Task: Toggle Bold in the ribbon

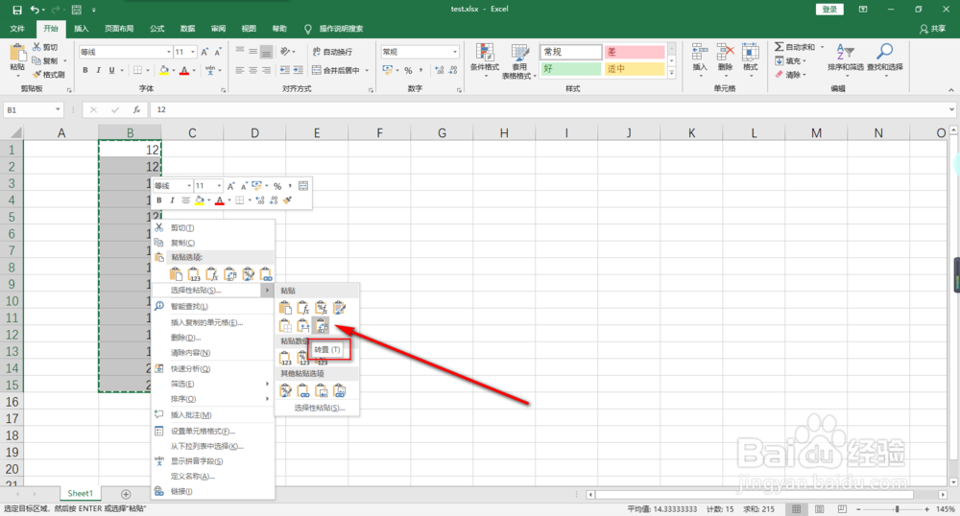Action: point(85,70)
